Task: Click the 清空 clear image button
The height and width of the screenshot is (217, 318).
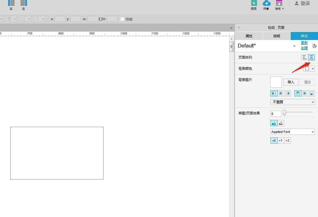Action: tap(307, 82)
